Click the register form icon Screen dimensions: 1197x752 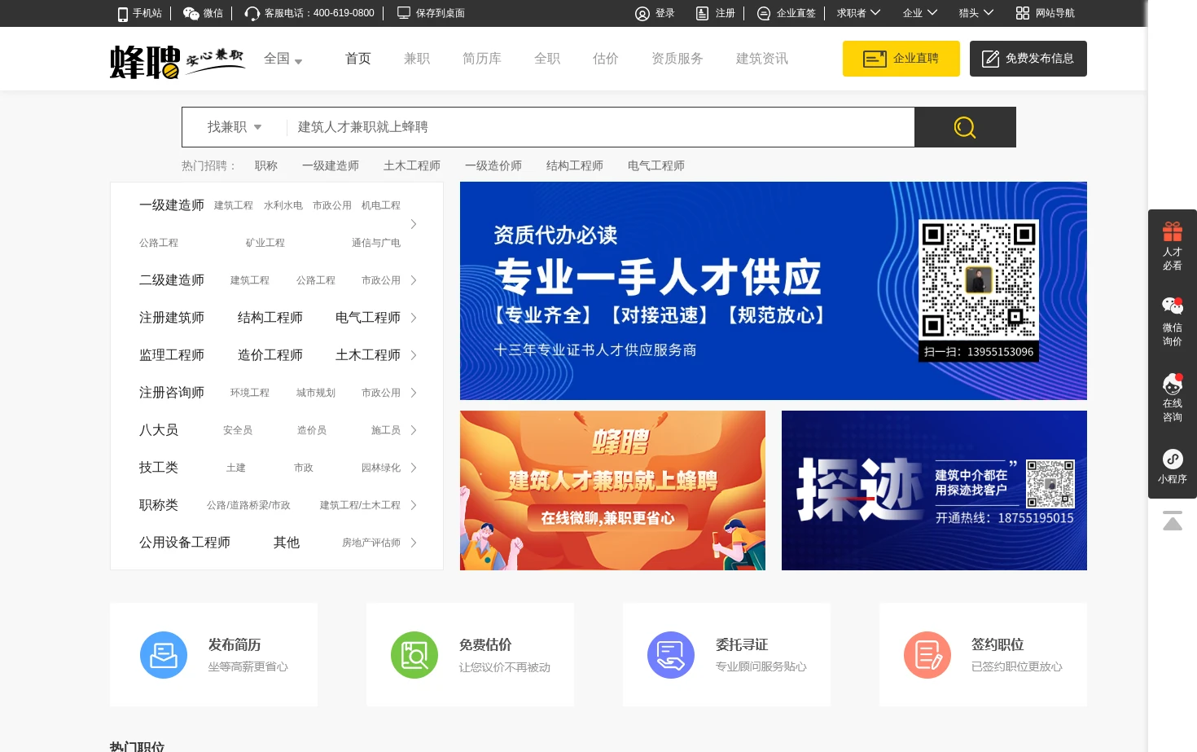702,13
